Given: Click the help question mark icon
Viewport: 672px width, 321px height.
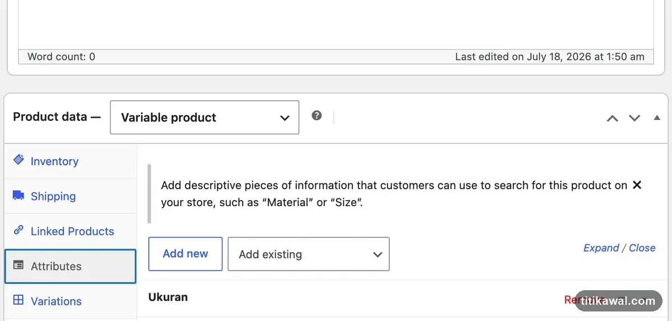Looking at the screenshot, I should (317, 116).
